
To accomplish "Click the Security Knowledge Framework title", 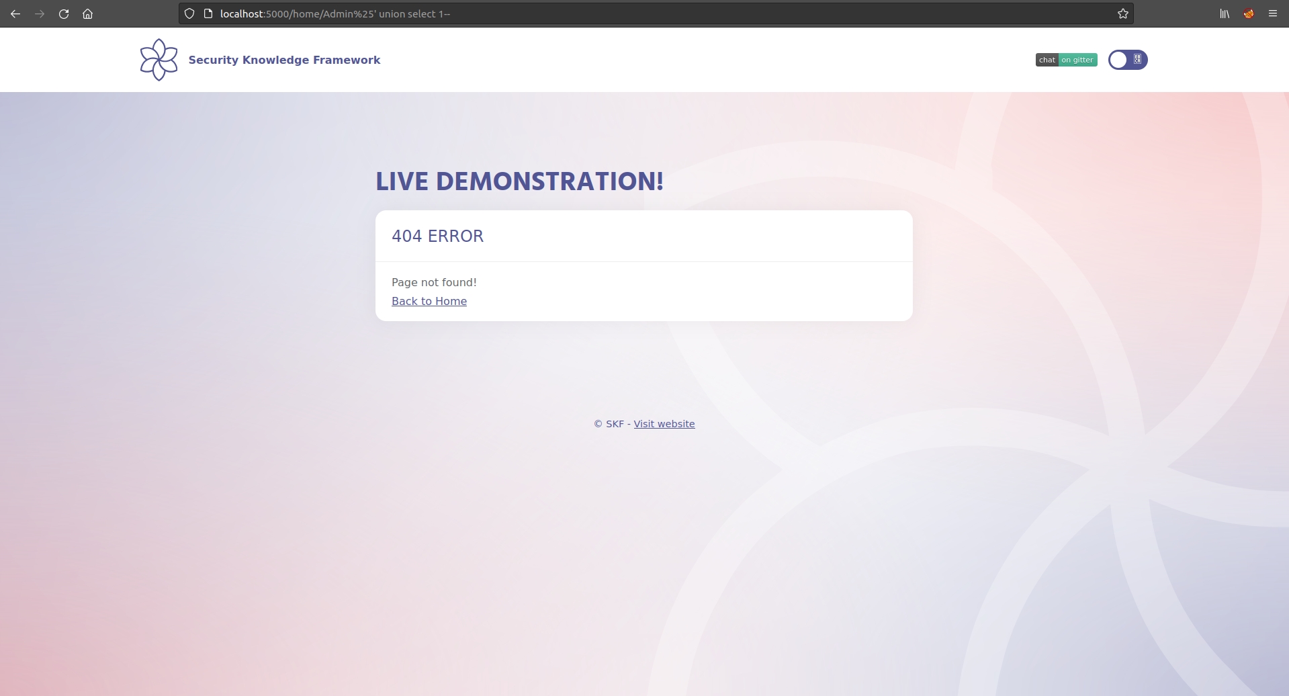I will coord(284,60).
